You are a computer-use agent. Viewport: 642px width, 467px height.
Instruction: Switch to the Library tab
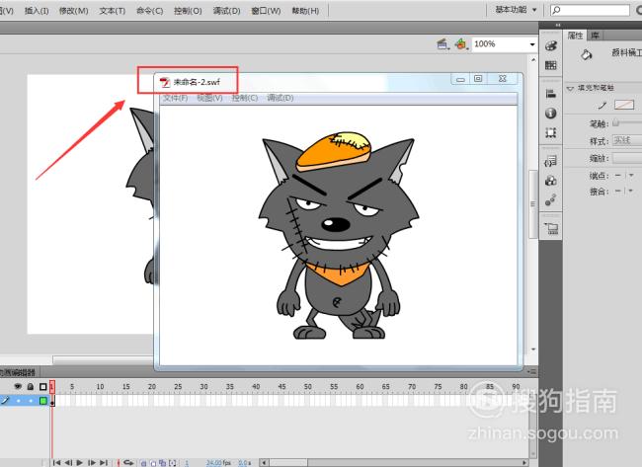click(595, 36)
